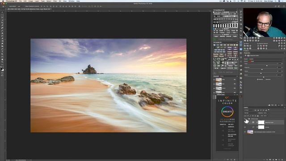
Task: Open the Auto-Select Layer dropdown
Action: 19,6
